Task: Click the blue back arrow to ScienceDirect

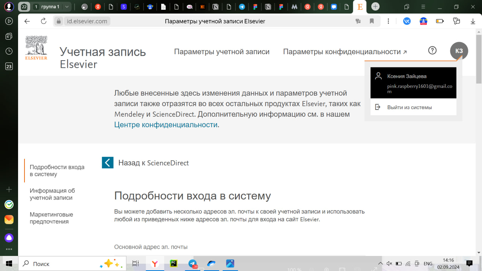Action: point(108,163)
